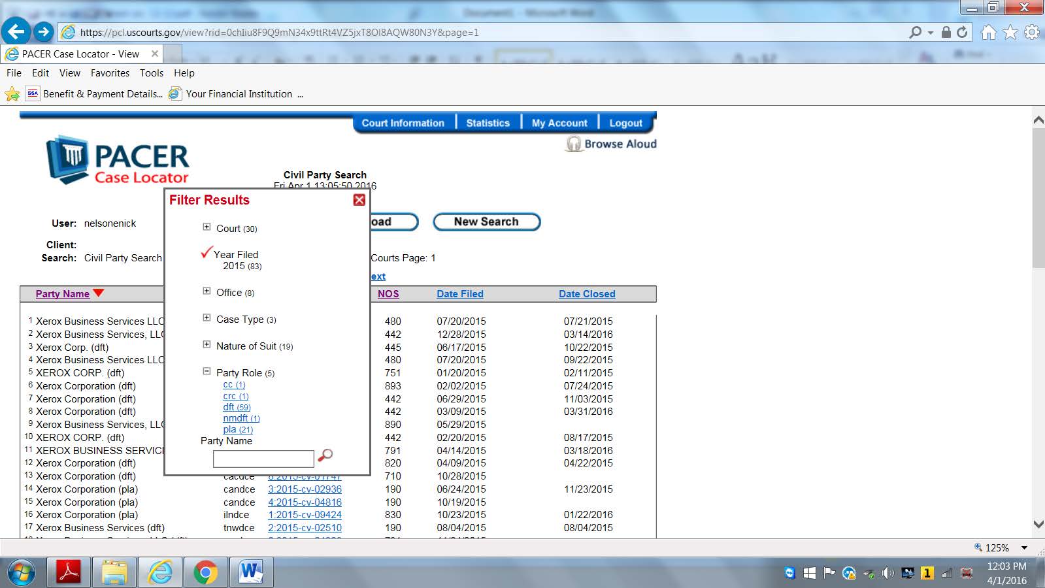Viewport: 1045px width, 588px height.
Task: Open the address bar search magnifier
Action: click(x=916, y=32)
